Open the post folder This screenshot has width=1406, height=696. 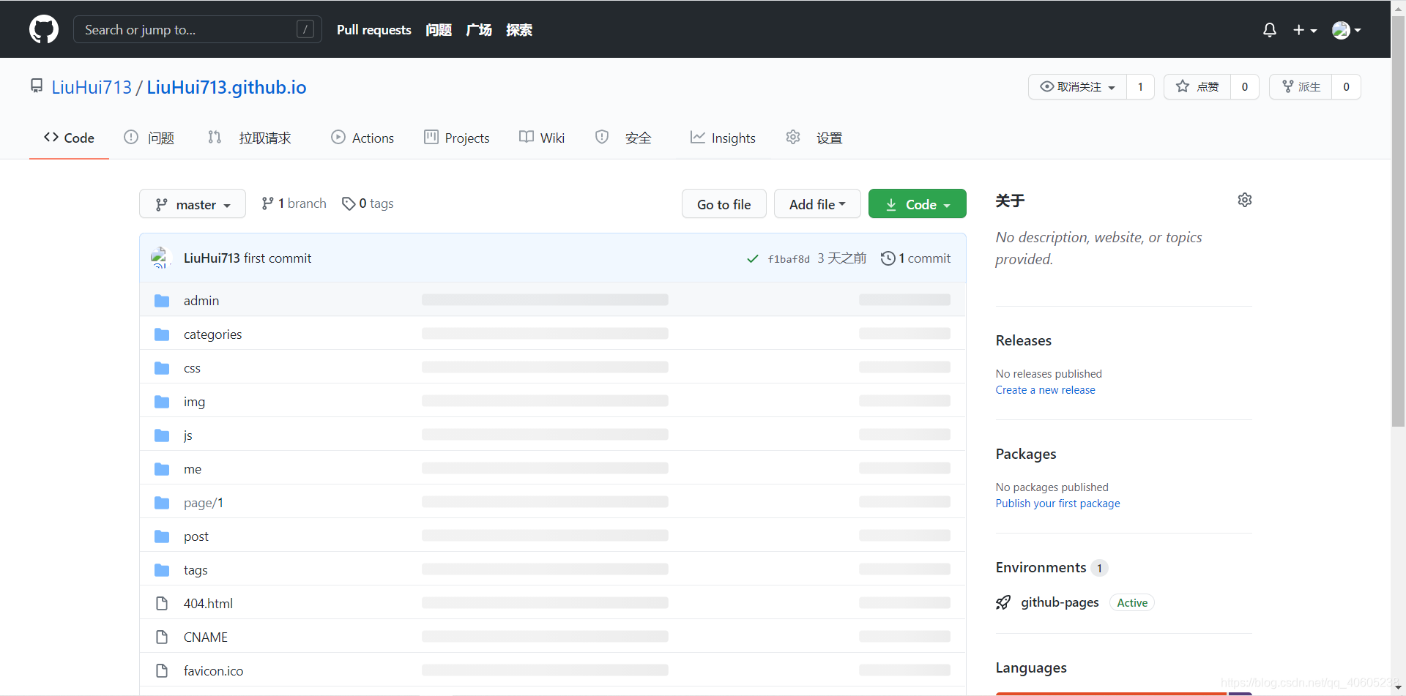(x=196, y=536)
